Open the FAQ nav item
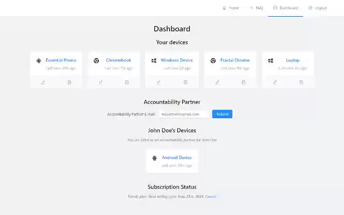Viewport: 344px width, 215px height. [256, 8]
